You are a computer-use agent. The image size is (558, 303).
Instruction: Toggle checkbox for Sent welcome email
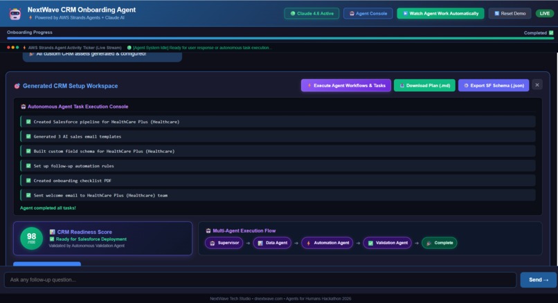pyautogui.click(x=28, y=195)
